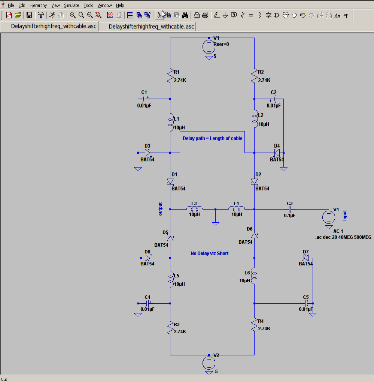Click the .ac dec 20 40MEG 500MEG directive

[343, 237]
